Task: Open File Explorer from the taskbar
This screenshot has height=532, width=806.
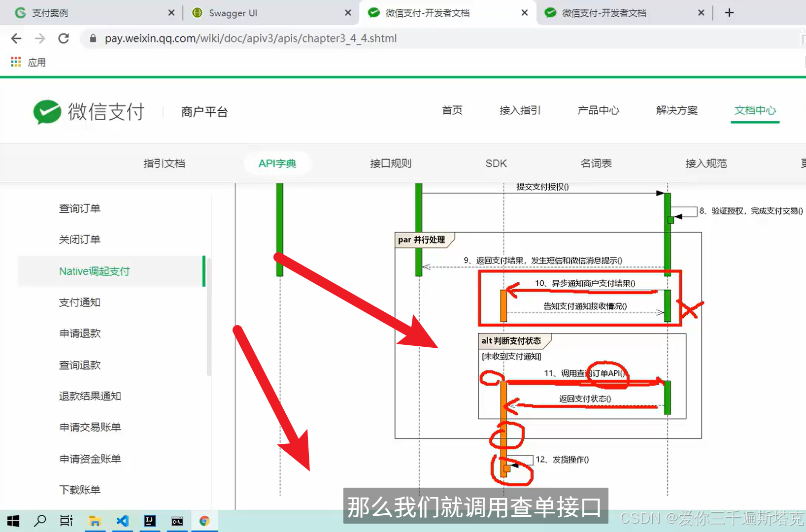Action: (95, 521)
